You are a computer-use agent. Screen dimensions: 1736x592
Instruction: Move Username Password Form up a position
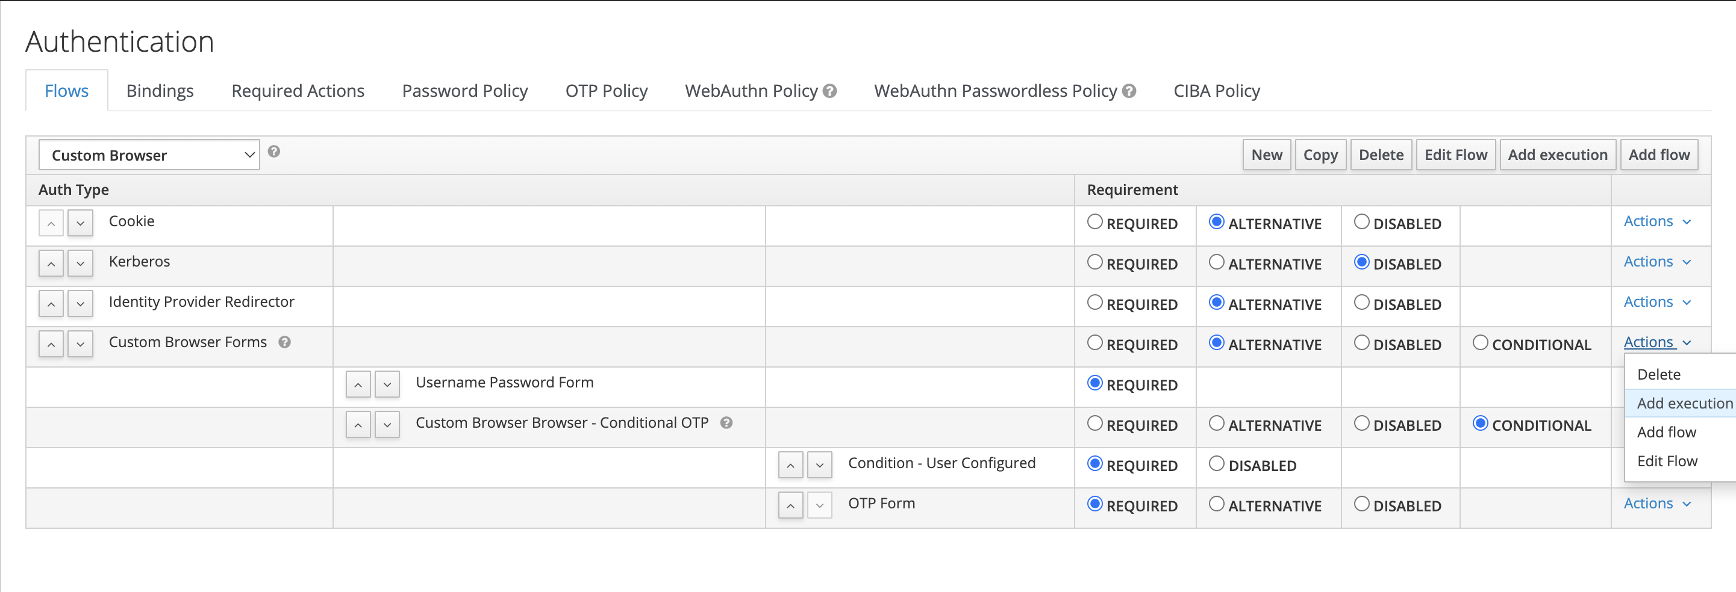pyautogui.click(x=358, y=384)
